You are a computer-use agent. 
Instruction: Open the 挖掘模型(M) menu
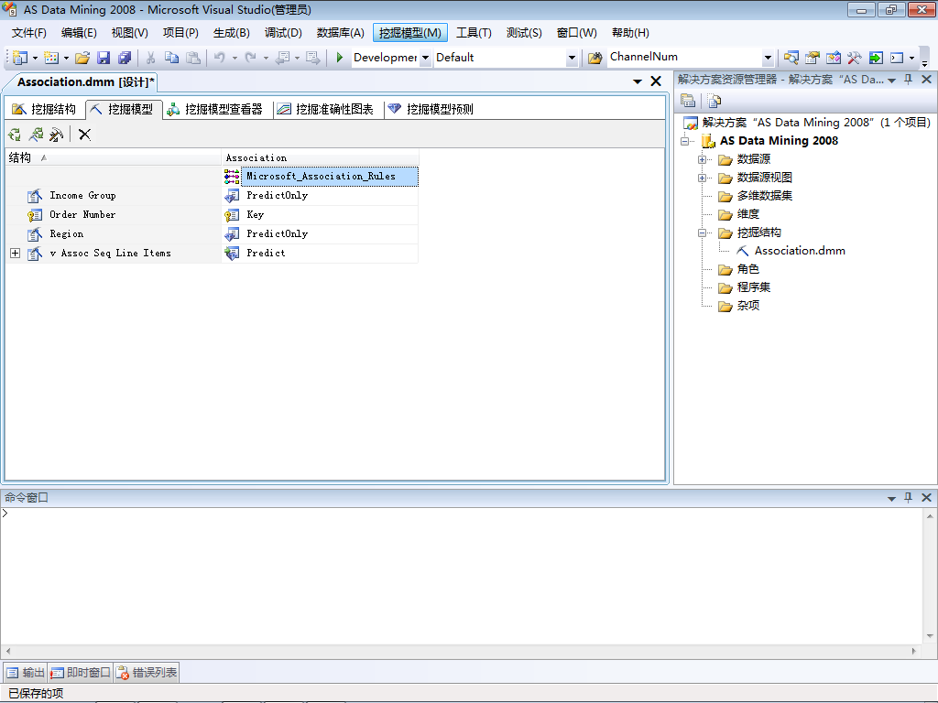click(x=409, y=33)
